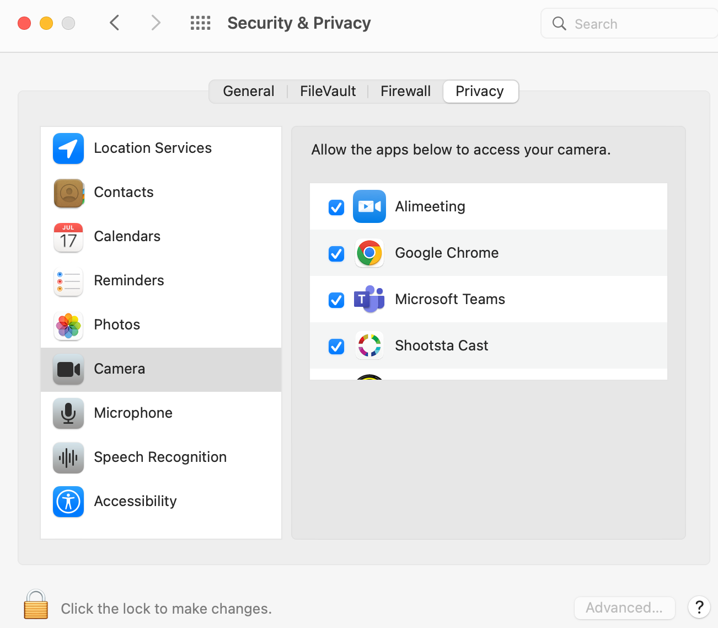Click the Photos flower icon
This screenshot has width=718, height=628.
coord(68,325)
